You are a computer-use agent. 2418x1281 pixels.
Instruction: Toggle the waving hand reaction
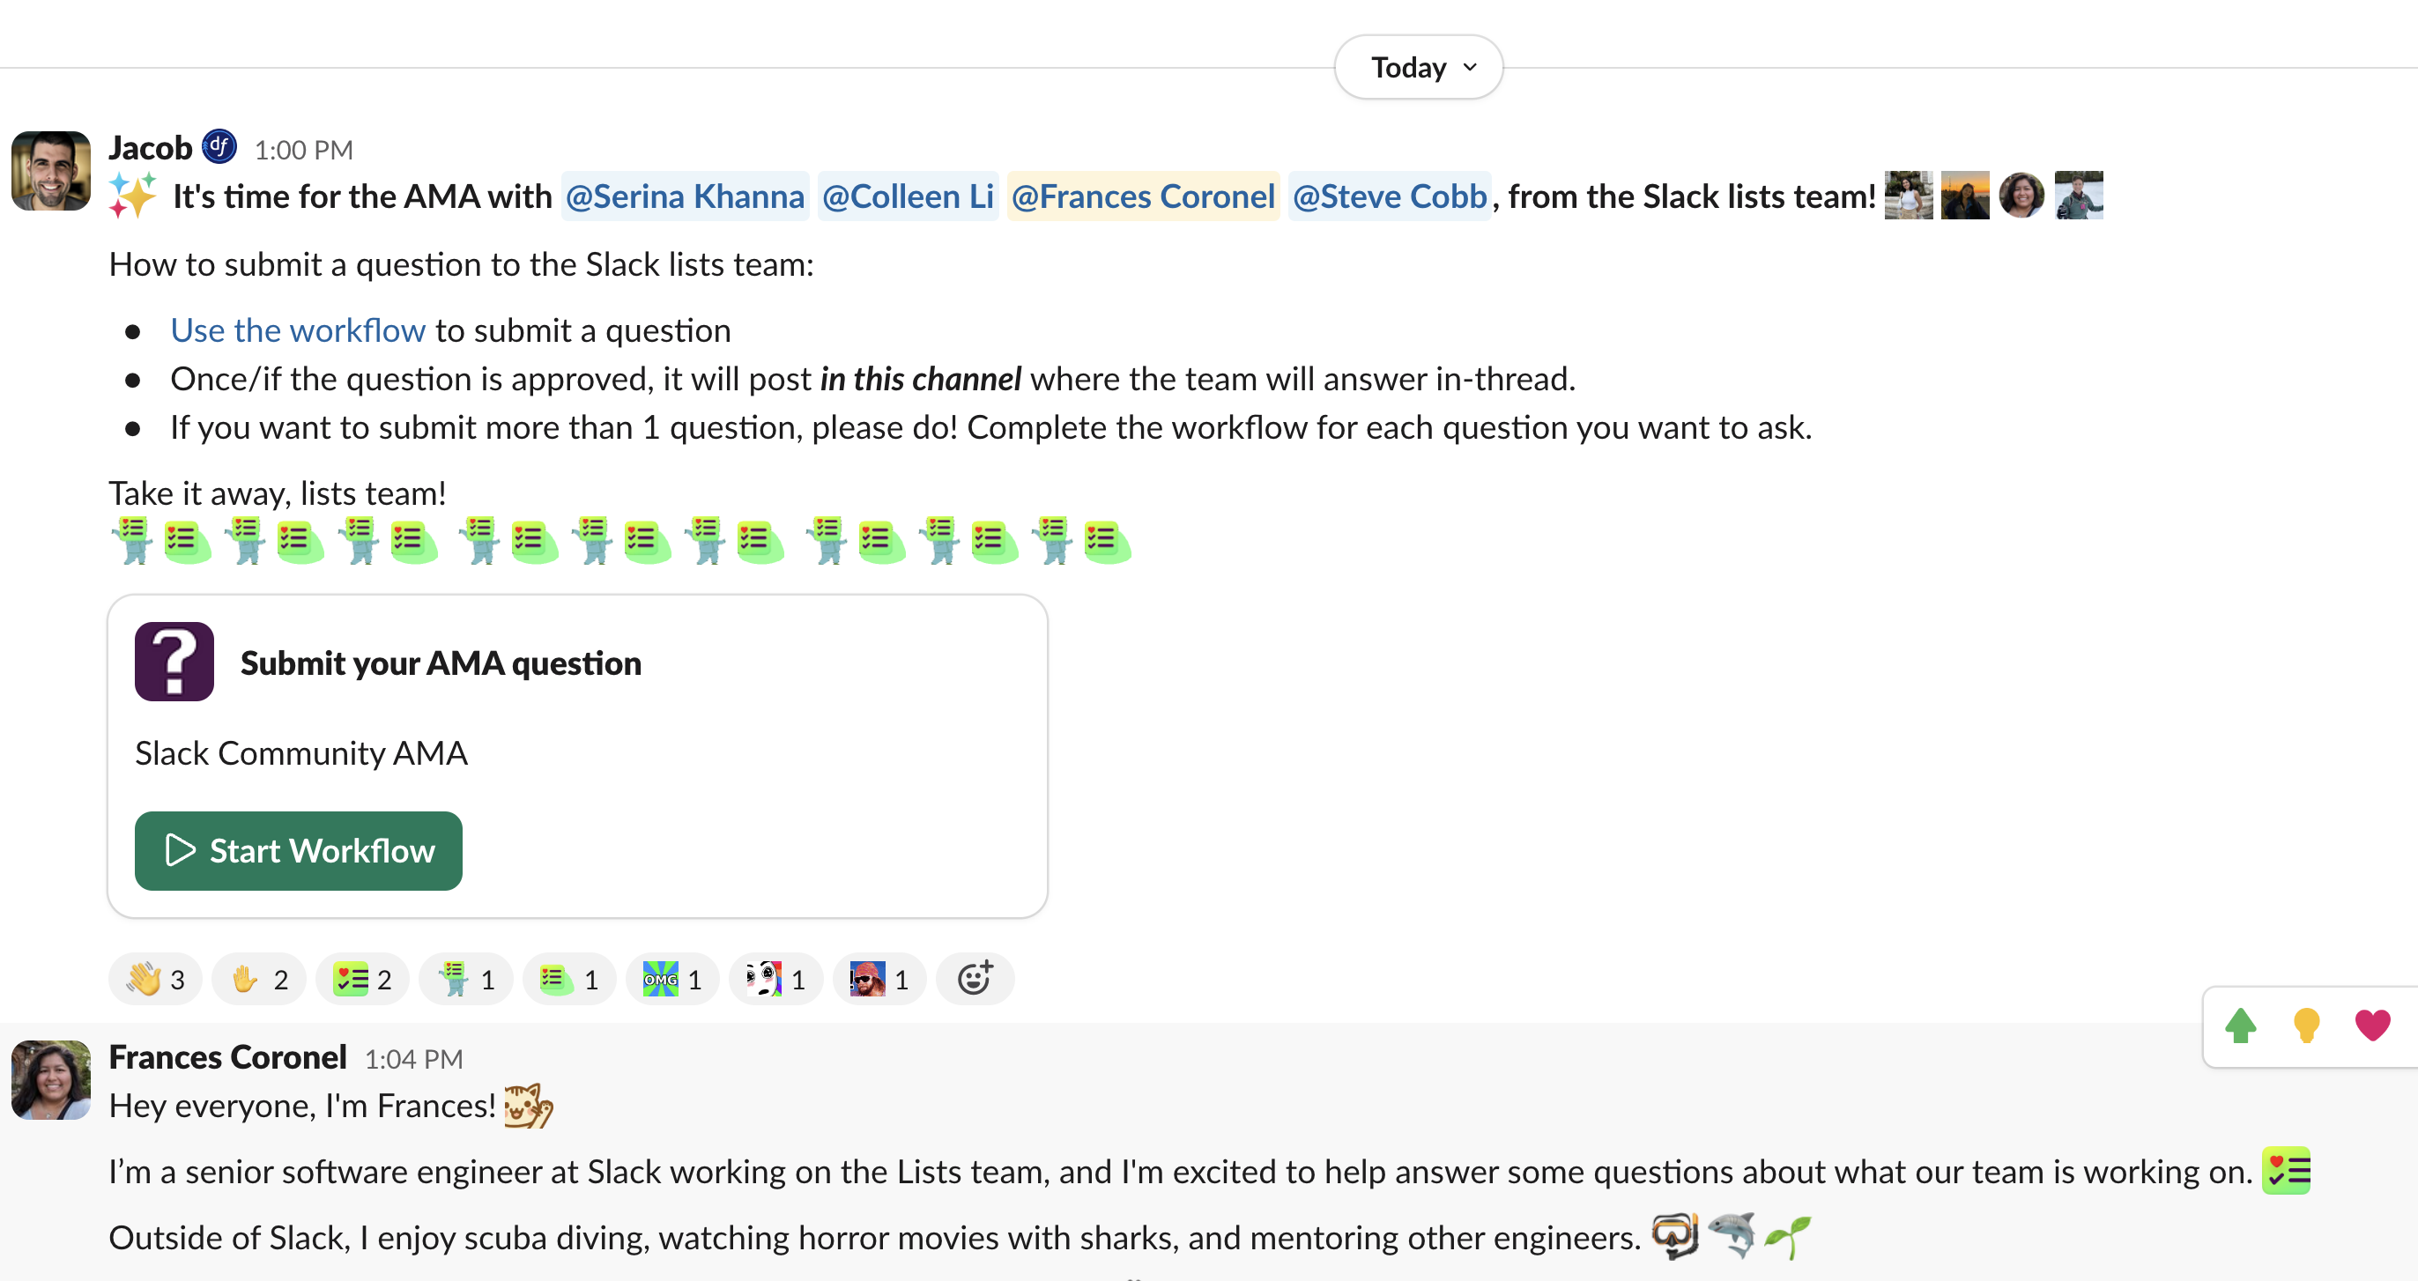pos(156,979)
